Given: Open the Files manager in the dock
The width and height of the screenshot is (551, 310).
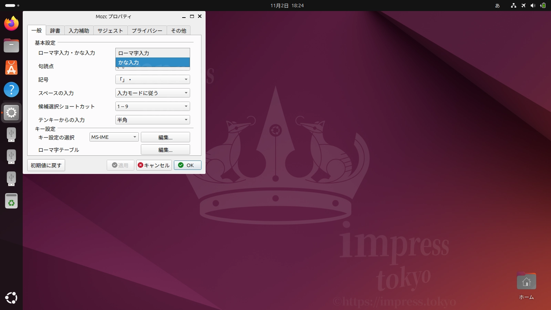Looking at the screenshot, I should pyautogui.click(x=11, y=45).
